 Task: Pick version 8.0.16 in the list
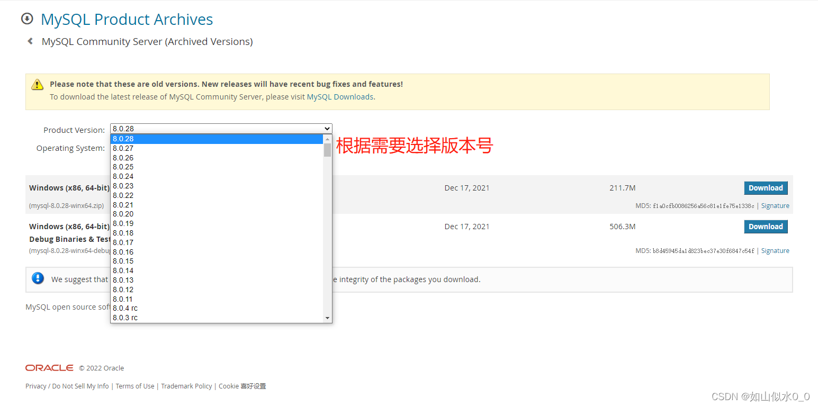217,252
